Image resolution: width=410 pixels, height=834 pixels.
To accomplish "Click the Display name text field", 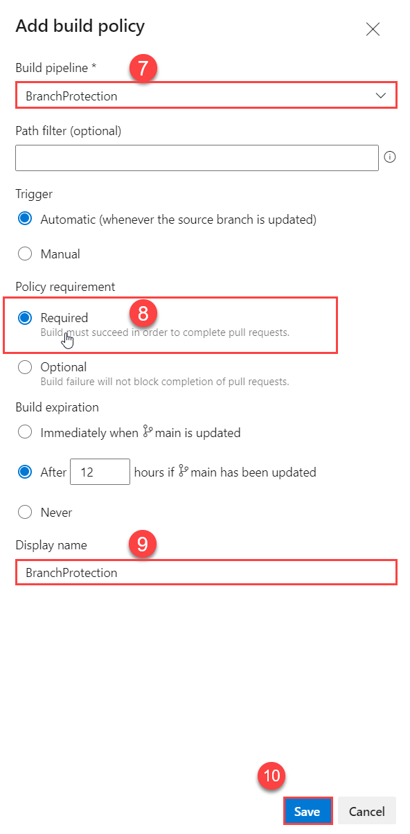I will (206, 573).
